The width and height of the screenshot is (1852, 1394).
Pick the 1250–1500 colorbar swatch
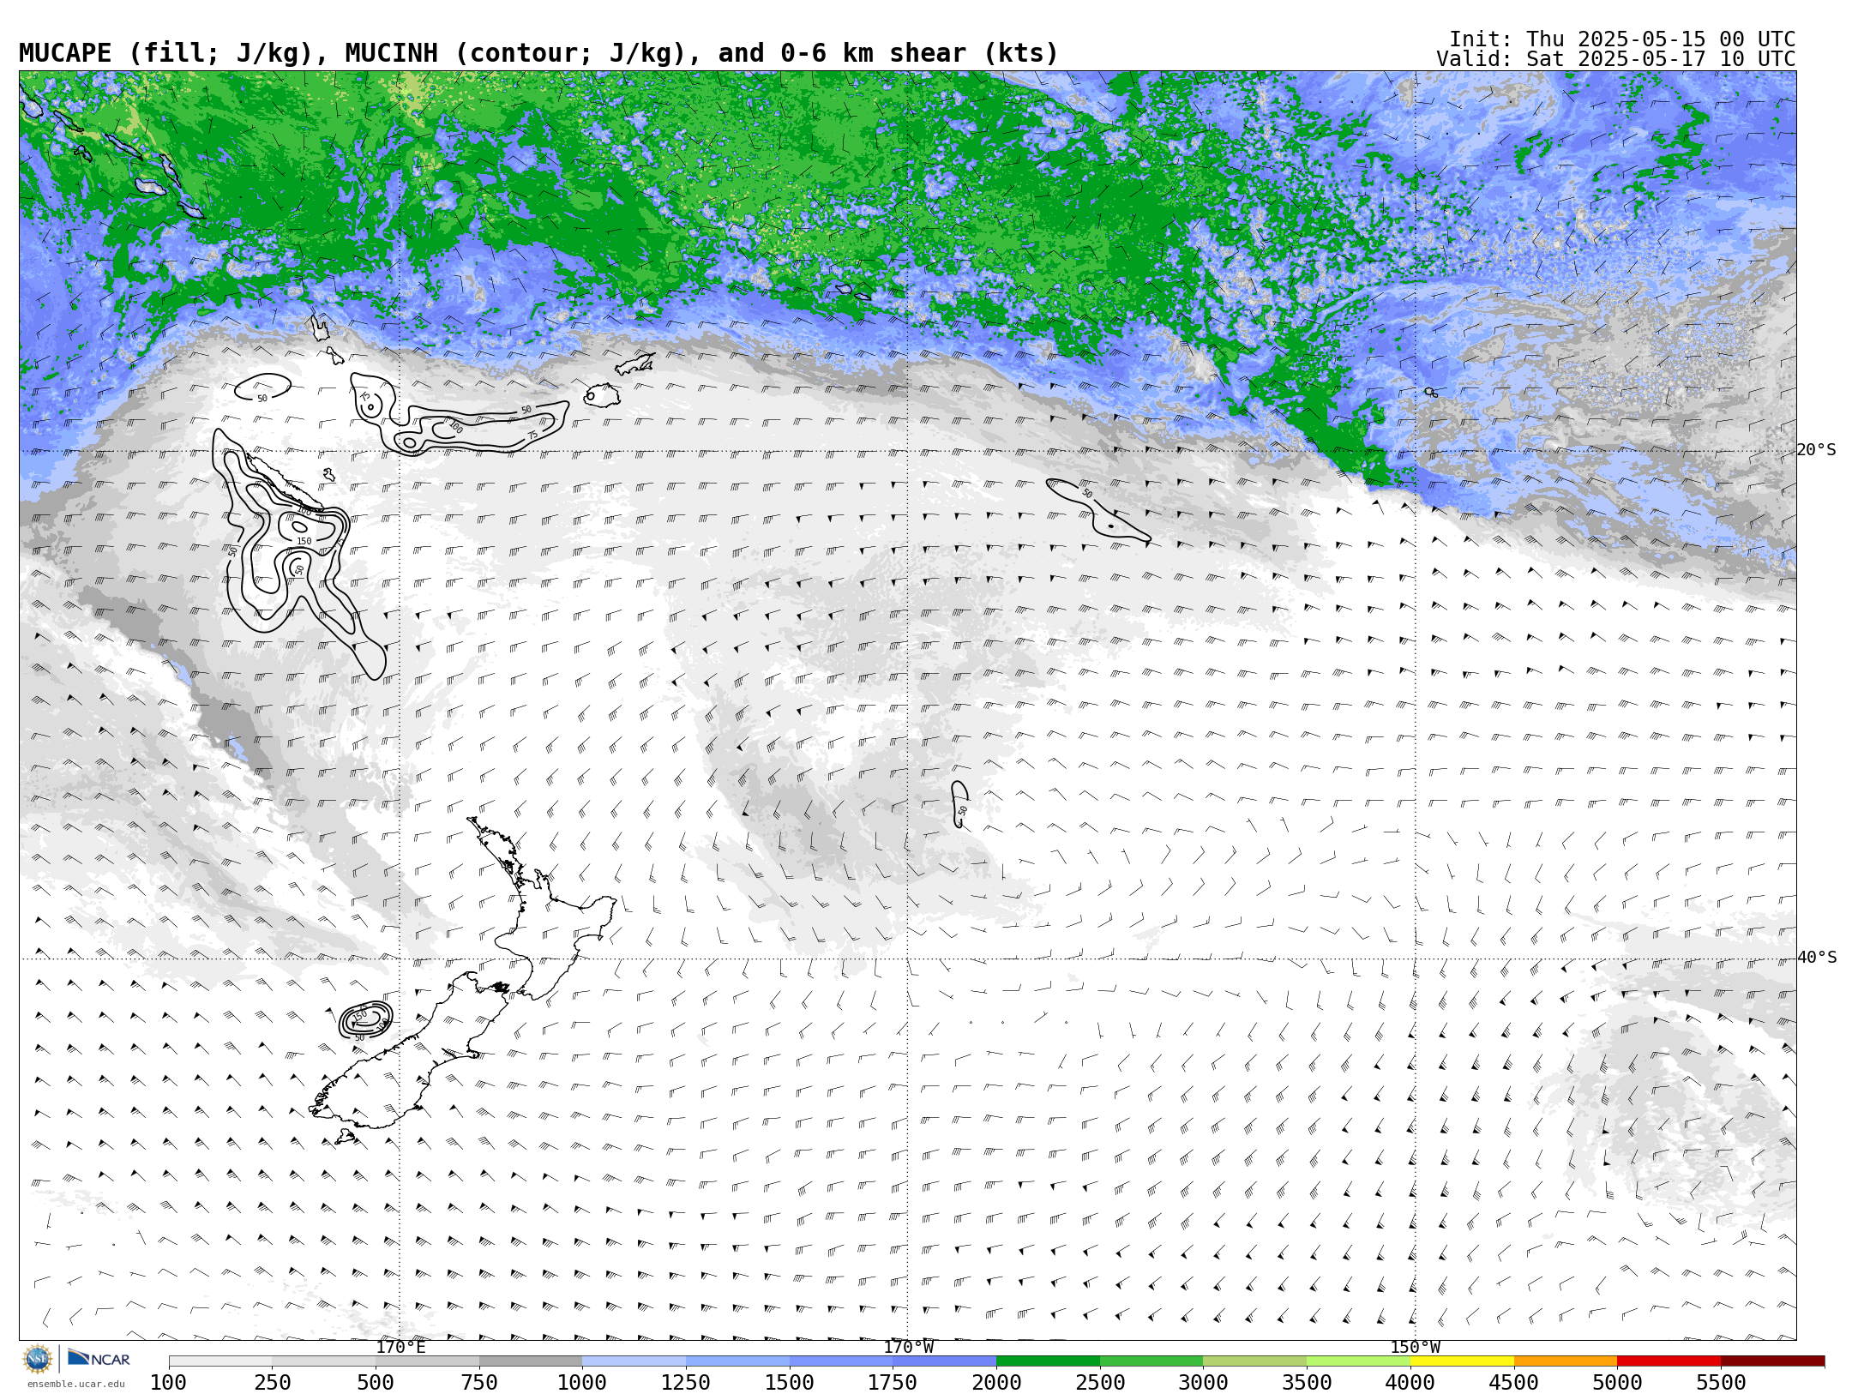pyautogui.click(x=737, y=1361)
